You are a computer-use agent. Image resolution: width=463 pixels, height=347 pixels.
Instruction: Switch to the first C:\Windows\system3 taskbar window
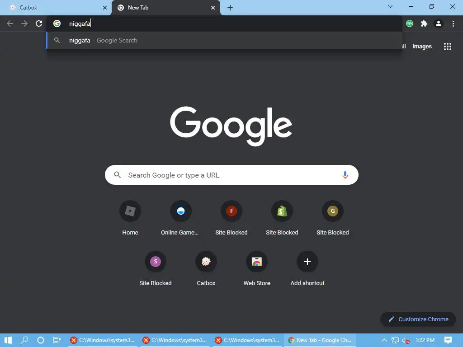click(102, 340)
